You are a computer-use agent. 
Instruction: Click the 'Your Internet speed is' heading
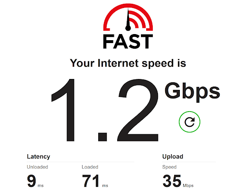point(128,63)
